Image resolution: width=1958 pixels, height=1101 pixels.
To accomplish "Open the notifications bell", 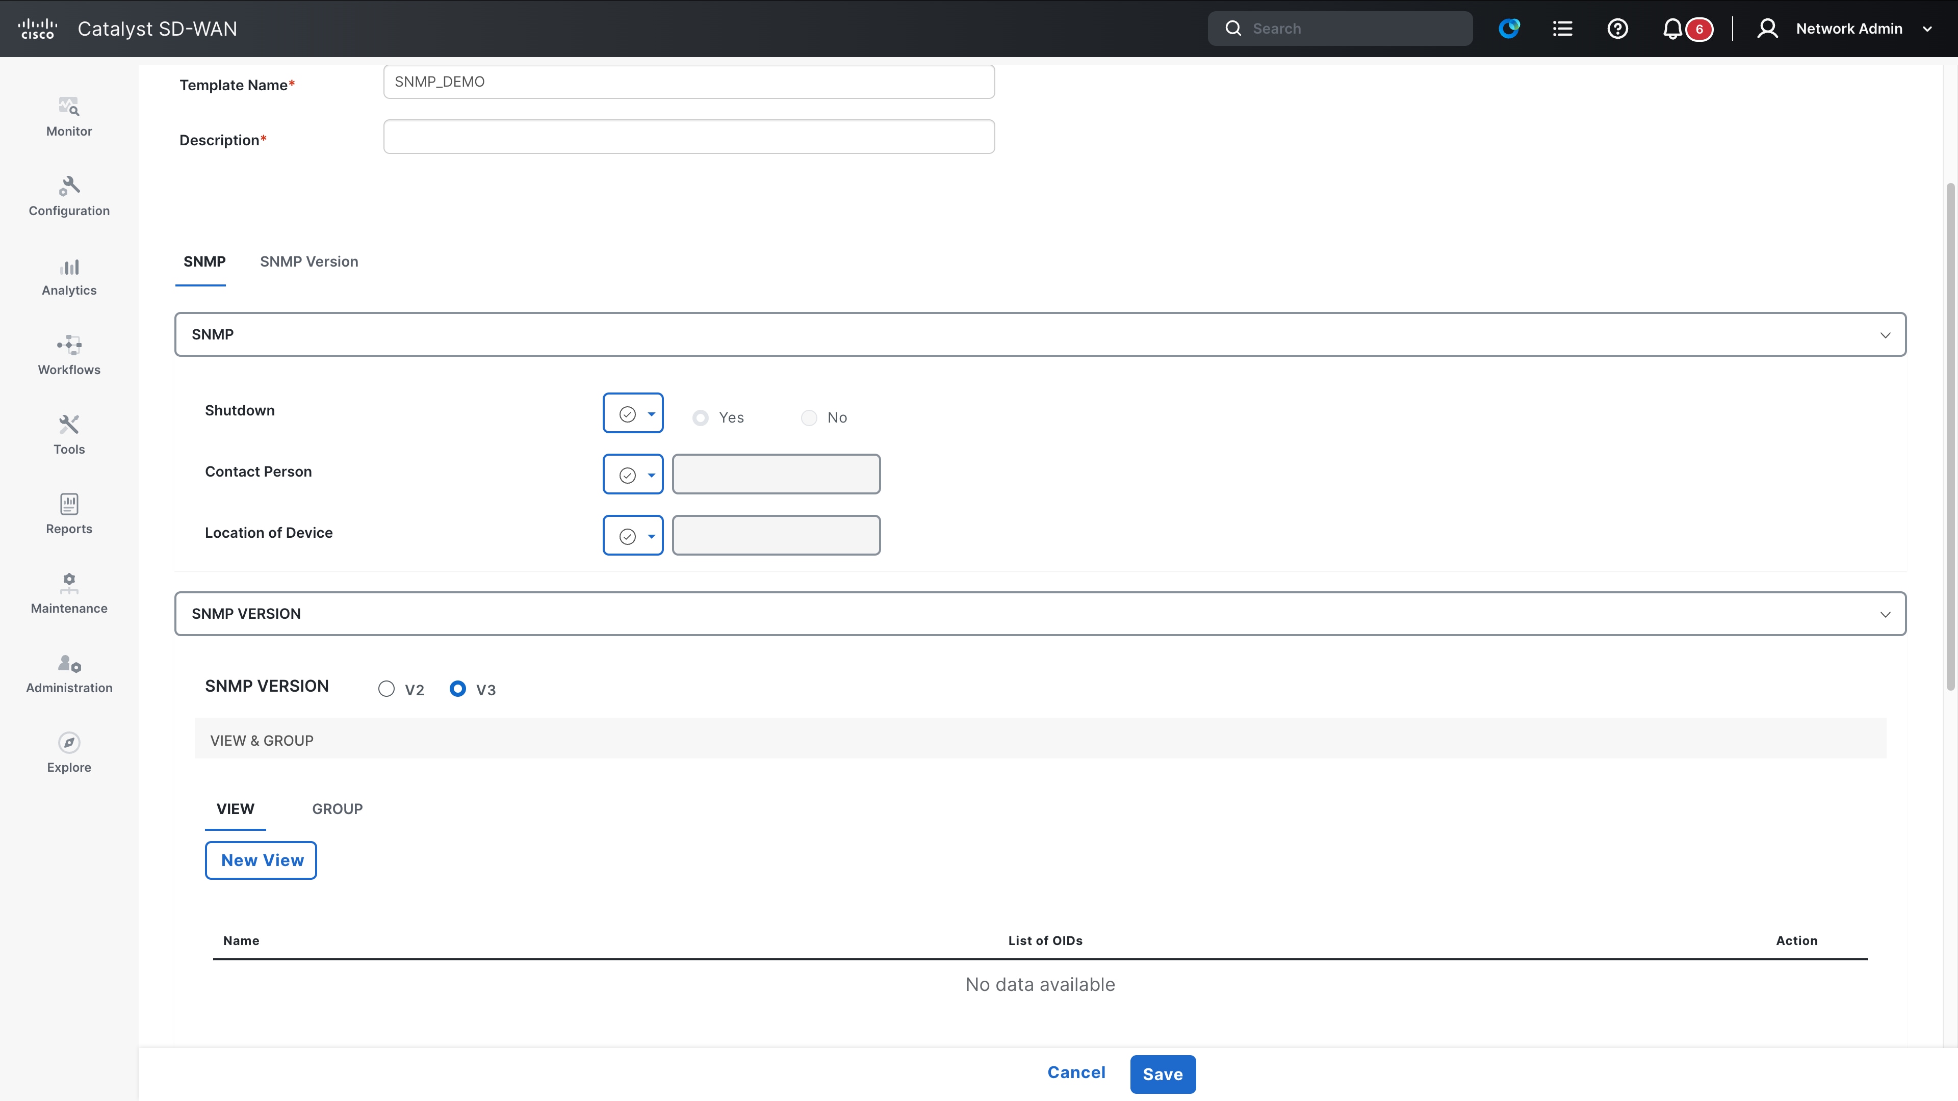I will 1671,28.
